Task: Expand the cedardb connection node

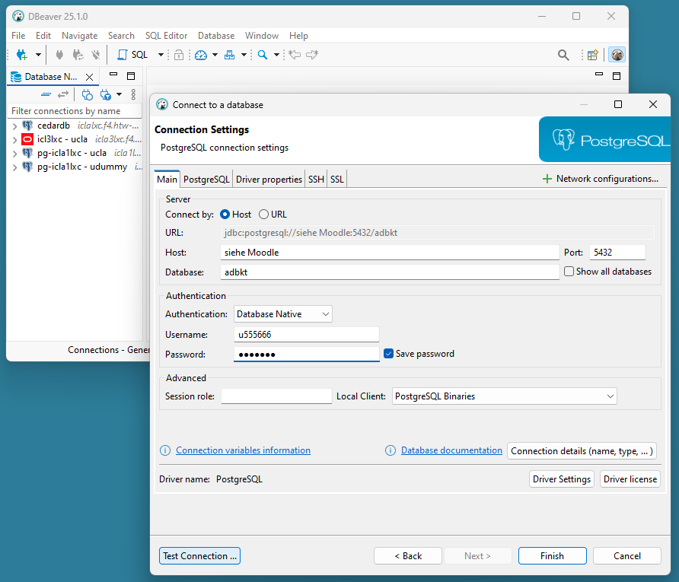Action: coord(14,126)
